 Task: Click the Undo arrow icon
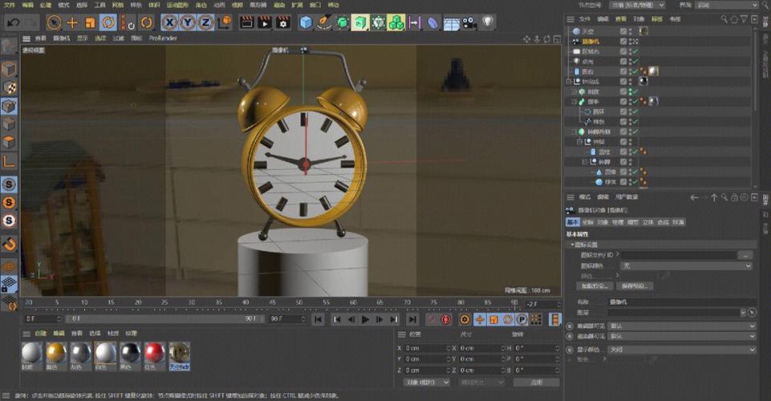click(14, 22)
